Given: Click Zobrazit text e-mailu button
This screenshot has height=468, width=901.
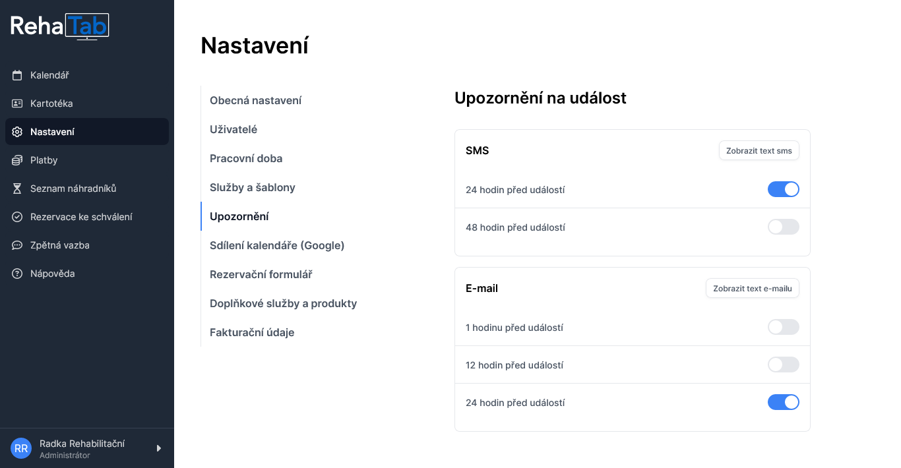Looking at the screenshot, I should (753, 288).
